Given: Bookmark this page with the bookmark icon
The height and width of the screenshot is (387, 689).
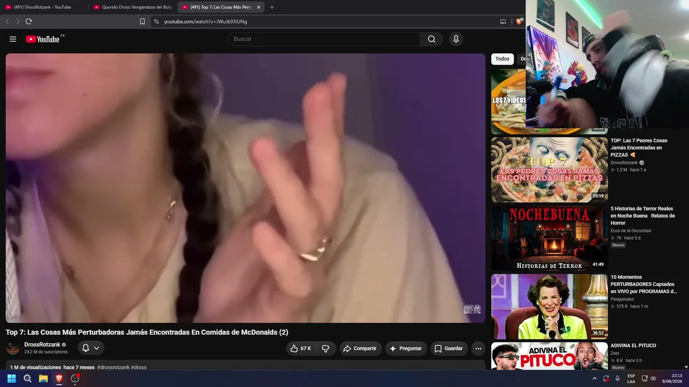Looking at the screenshot, I should pyautogui.click(x=142, y=21).
